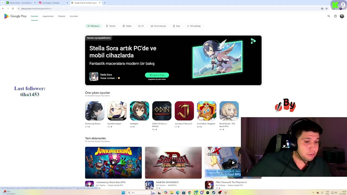Select the Chromebook device filter chip
The height and width of the screenshot is (195, 347).
pos(158,26)
